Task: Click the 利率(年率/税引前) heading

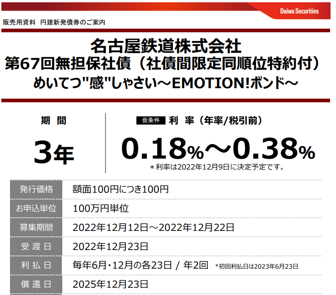Action: tap(216, 120)
